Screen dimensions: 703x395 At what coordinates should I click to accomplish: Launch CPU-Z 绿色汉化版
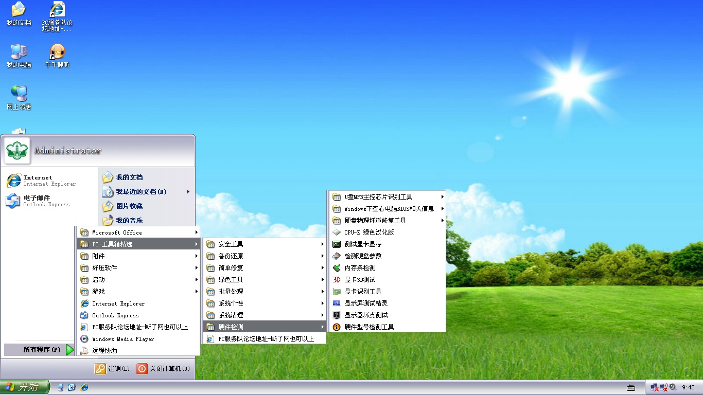click(x=386, y=232)
